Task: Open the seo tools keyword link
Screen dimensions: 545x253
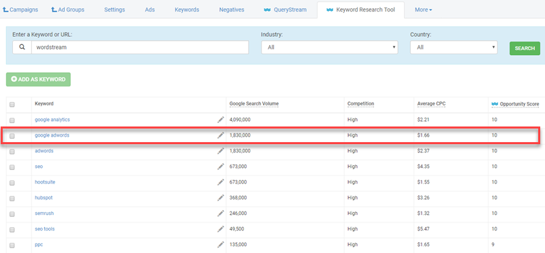Action: (44, 229)
